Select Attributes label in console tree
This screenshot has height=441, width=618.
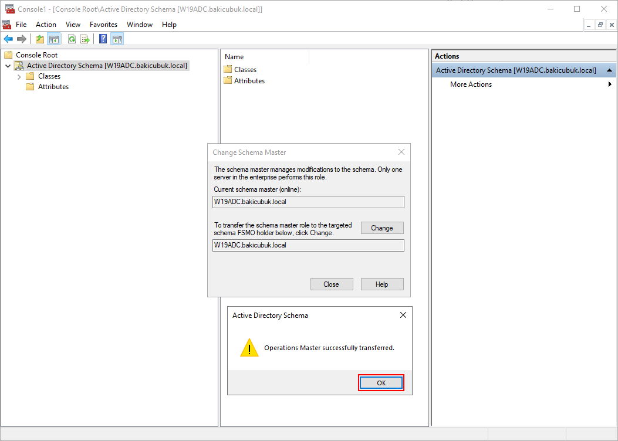click(53, 87)
